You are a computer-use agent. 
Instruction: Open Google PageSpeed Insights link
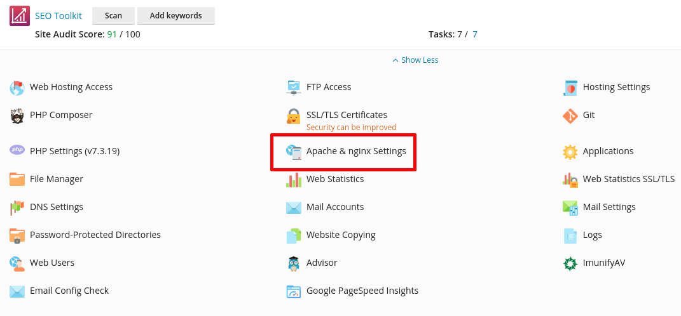point(362,291)
